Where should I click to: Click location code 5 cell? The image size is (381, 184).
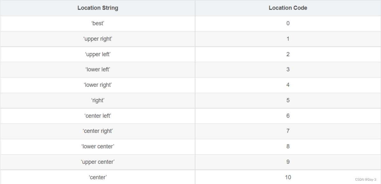click(x=288, y=100)
